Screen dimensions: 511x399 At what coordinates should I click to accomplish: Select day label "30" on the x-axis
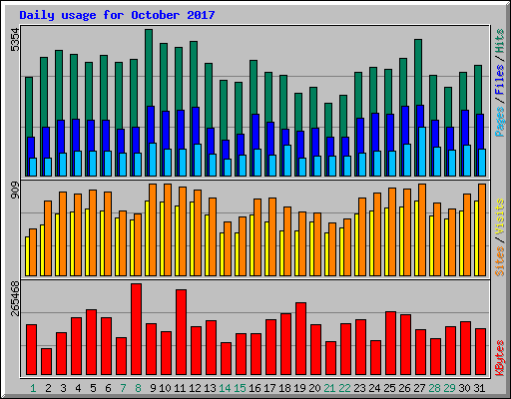(464, 388)
